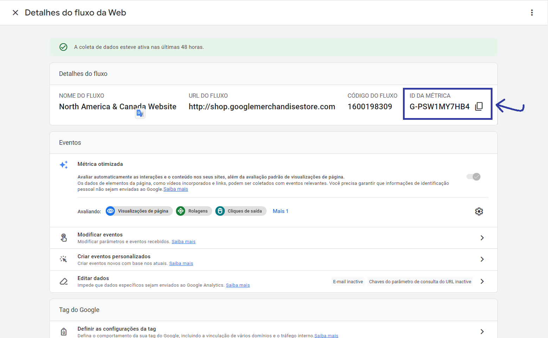
Task: Click the Métrica otimizada sparkle icon
Action: [x=64, y=165]
